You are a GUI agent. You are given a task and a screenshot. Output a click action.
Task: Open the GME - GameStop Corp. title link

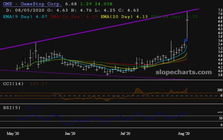click(x=32, y=4)
